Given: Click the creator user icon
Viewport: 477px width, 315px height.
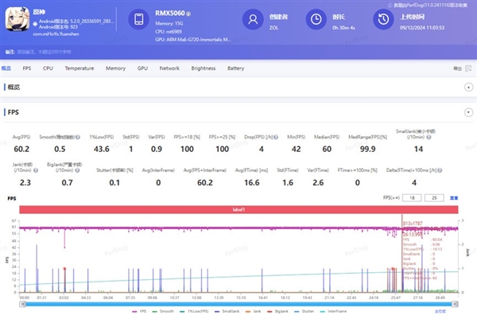Looking at the screenshot, I should [x=253, y=19].
